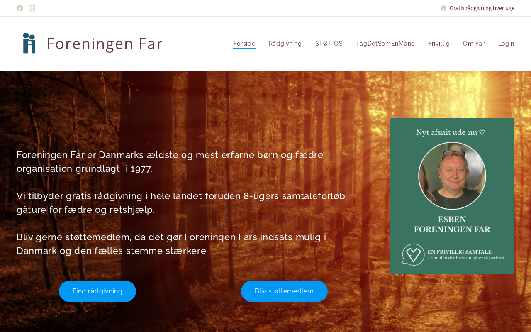Viewport: 531px width, 332px height.
Task: Click the Login link
Action: click(x=506, y=44)
